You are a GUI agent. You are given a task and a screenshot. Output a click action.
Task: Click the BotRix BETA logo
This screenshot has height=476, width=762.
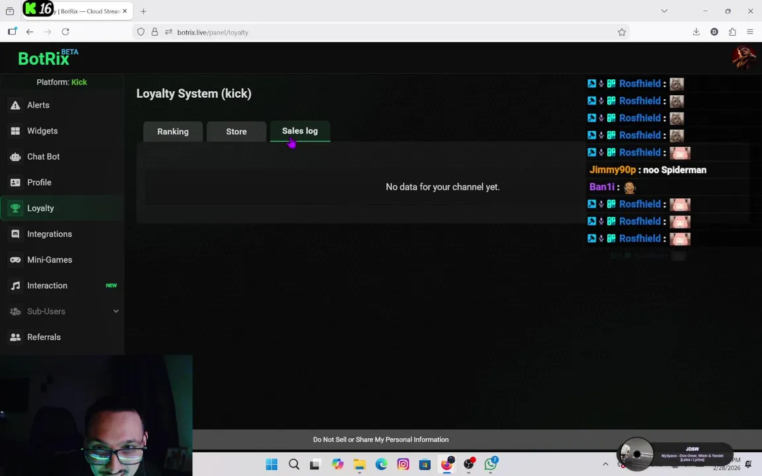point(48,58)
